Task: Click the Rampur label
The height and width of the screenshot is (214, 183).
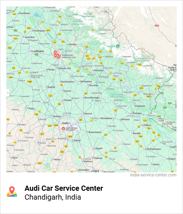Action: [x=126, y=119]
